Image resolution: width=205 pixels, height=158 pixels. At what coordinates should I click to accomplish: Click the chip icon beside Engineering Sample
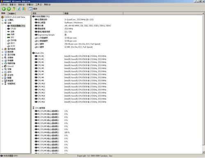(x=36, y=35)
